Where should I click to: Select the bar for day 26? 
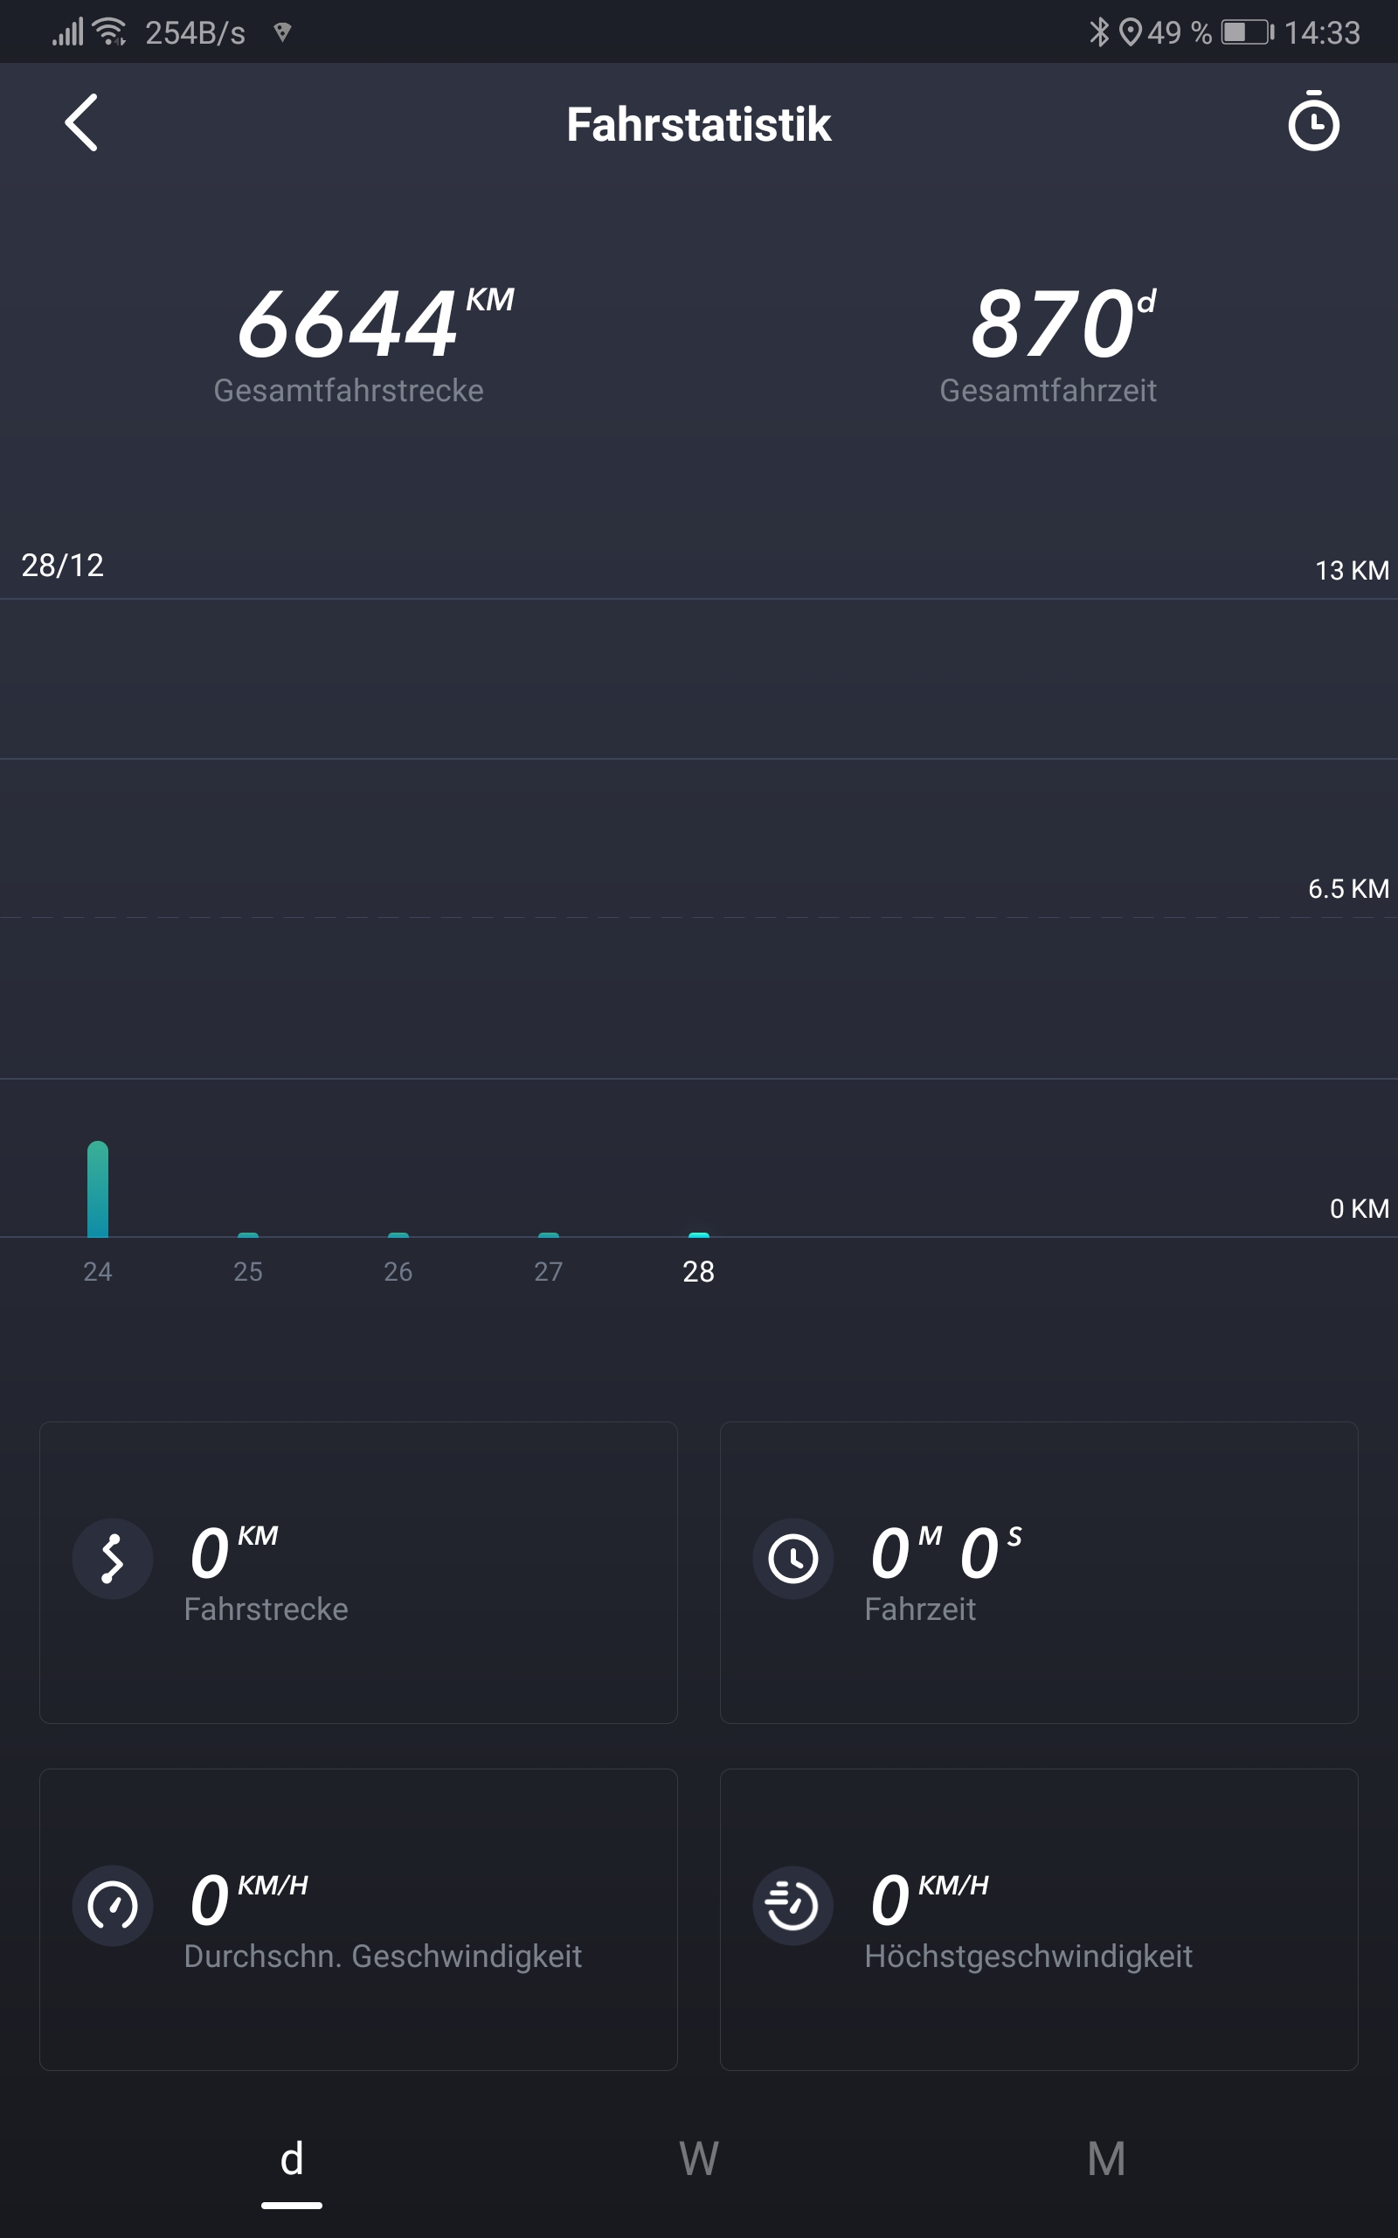pos(398,1234)
